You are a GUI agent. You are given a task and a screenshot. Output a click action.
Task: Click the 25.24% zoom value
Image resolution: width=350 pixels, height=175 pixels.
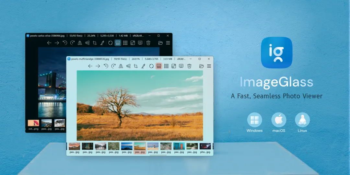pos(91,36)
